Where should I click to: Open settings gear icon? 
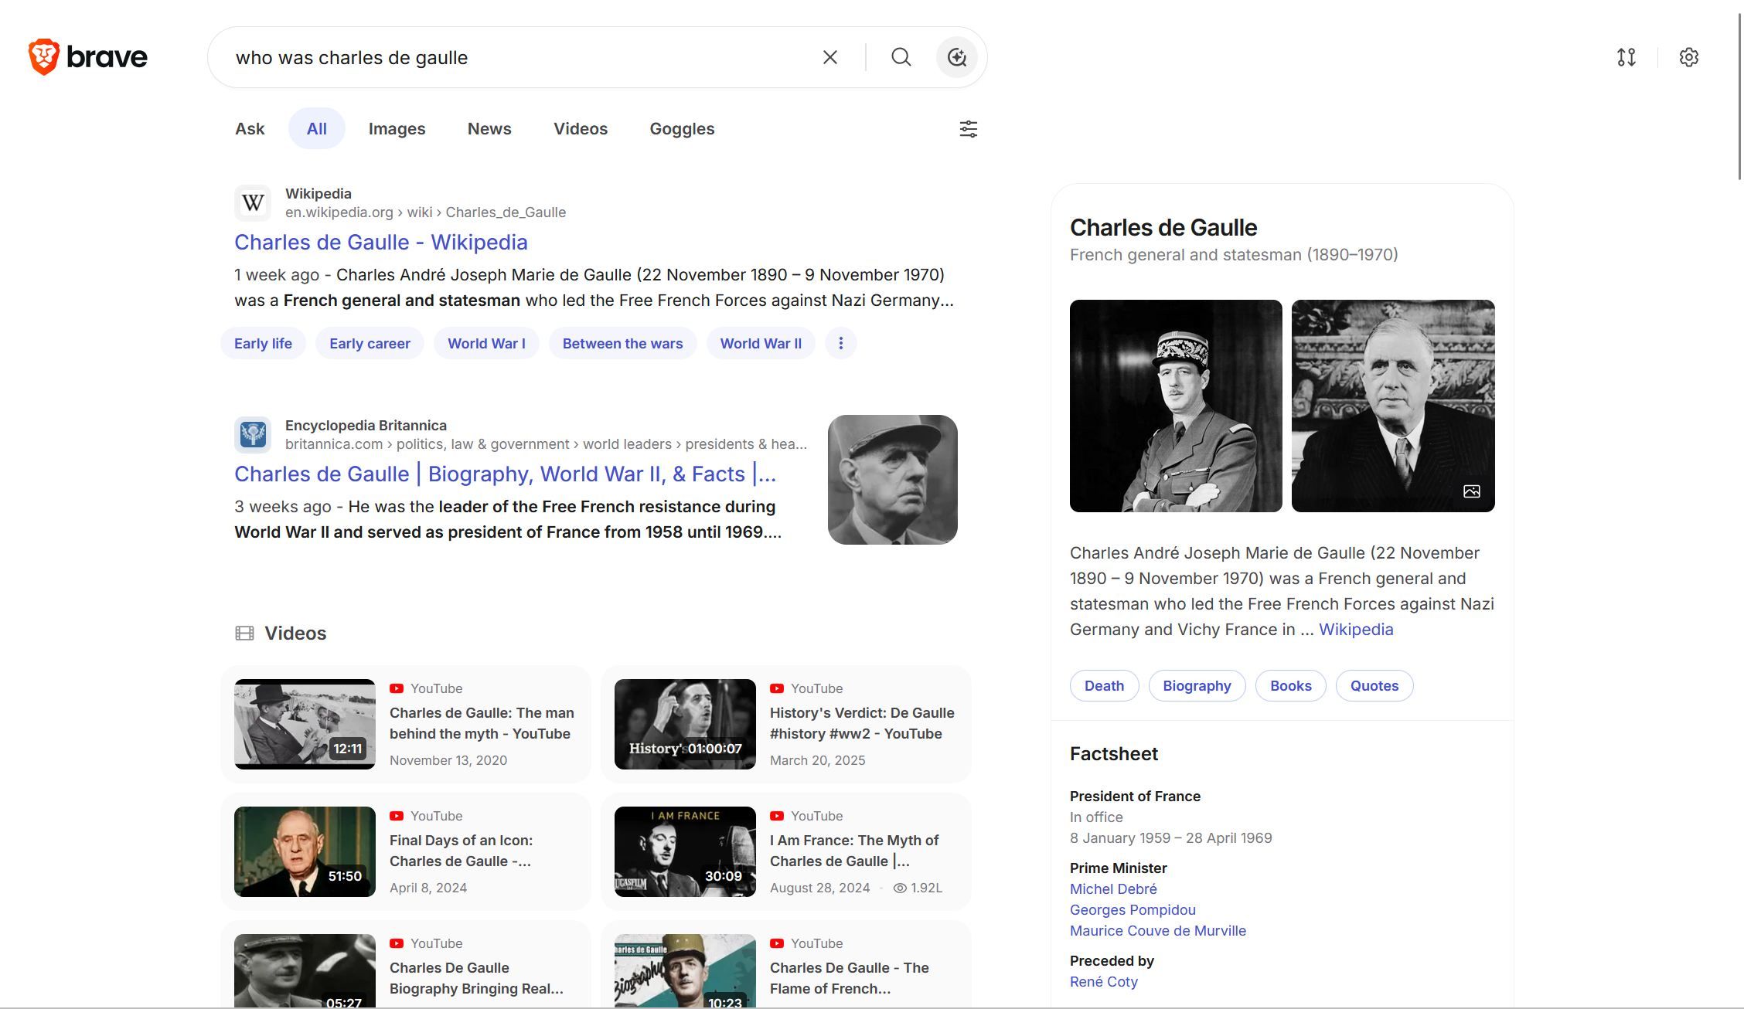pos(1689,57)
